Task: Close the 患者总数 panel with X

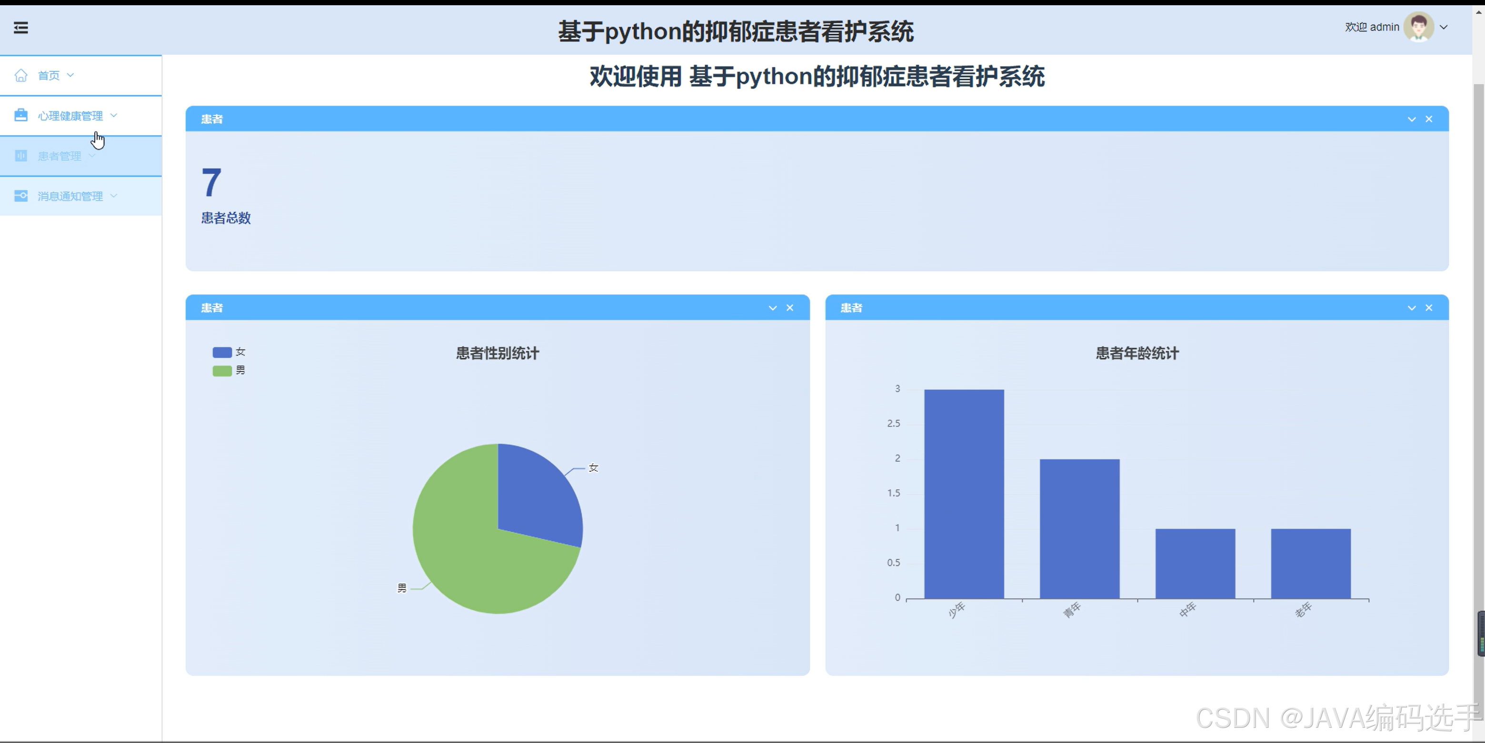Action: 1428,119
